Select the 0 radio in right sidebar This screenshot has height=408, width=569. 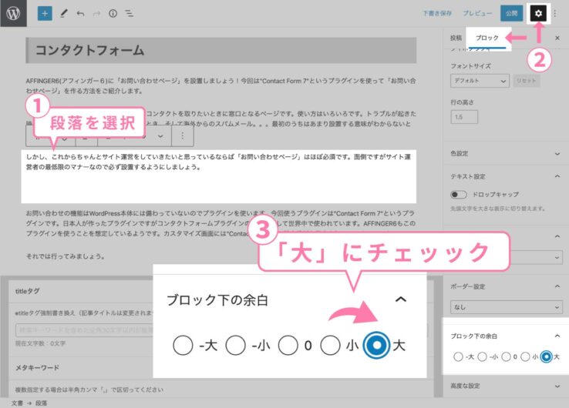[506, 357]
